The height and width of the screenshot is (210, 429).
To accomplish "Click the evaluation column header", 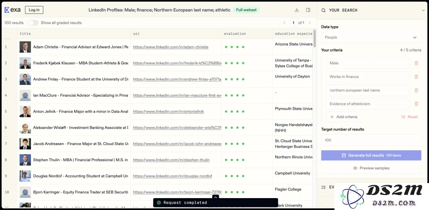I will click(247, 34).
